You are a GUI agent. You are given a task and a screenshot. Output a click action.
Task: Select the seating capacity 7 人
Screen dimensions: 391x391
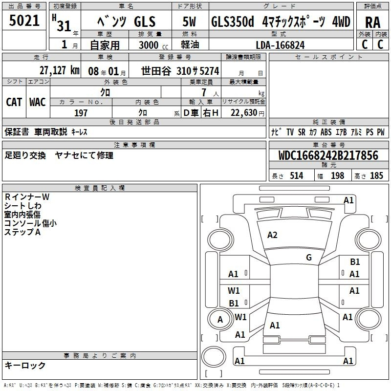click(x=210, y=92)
